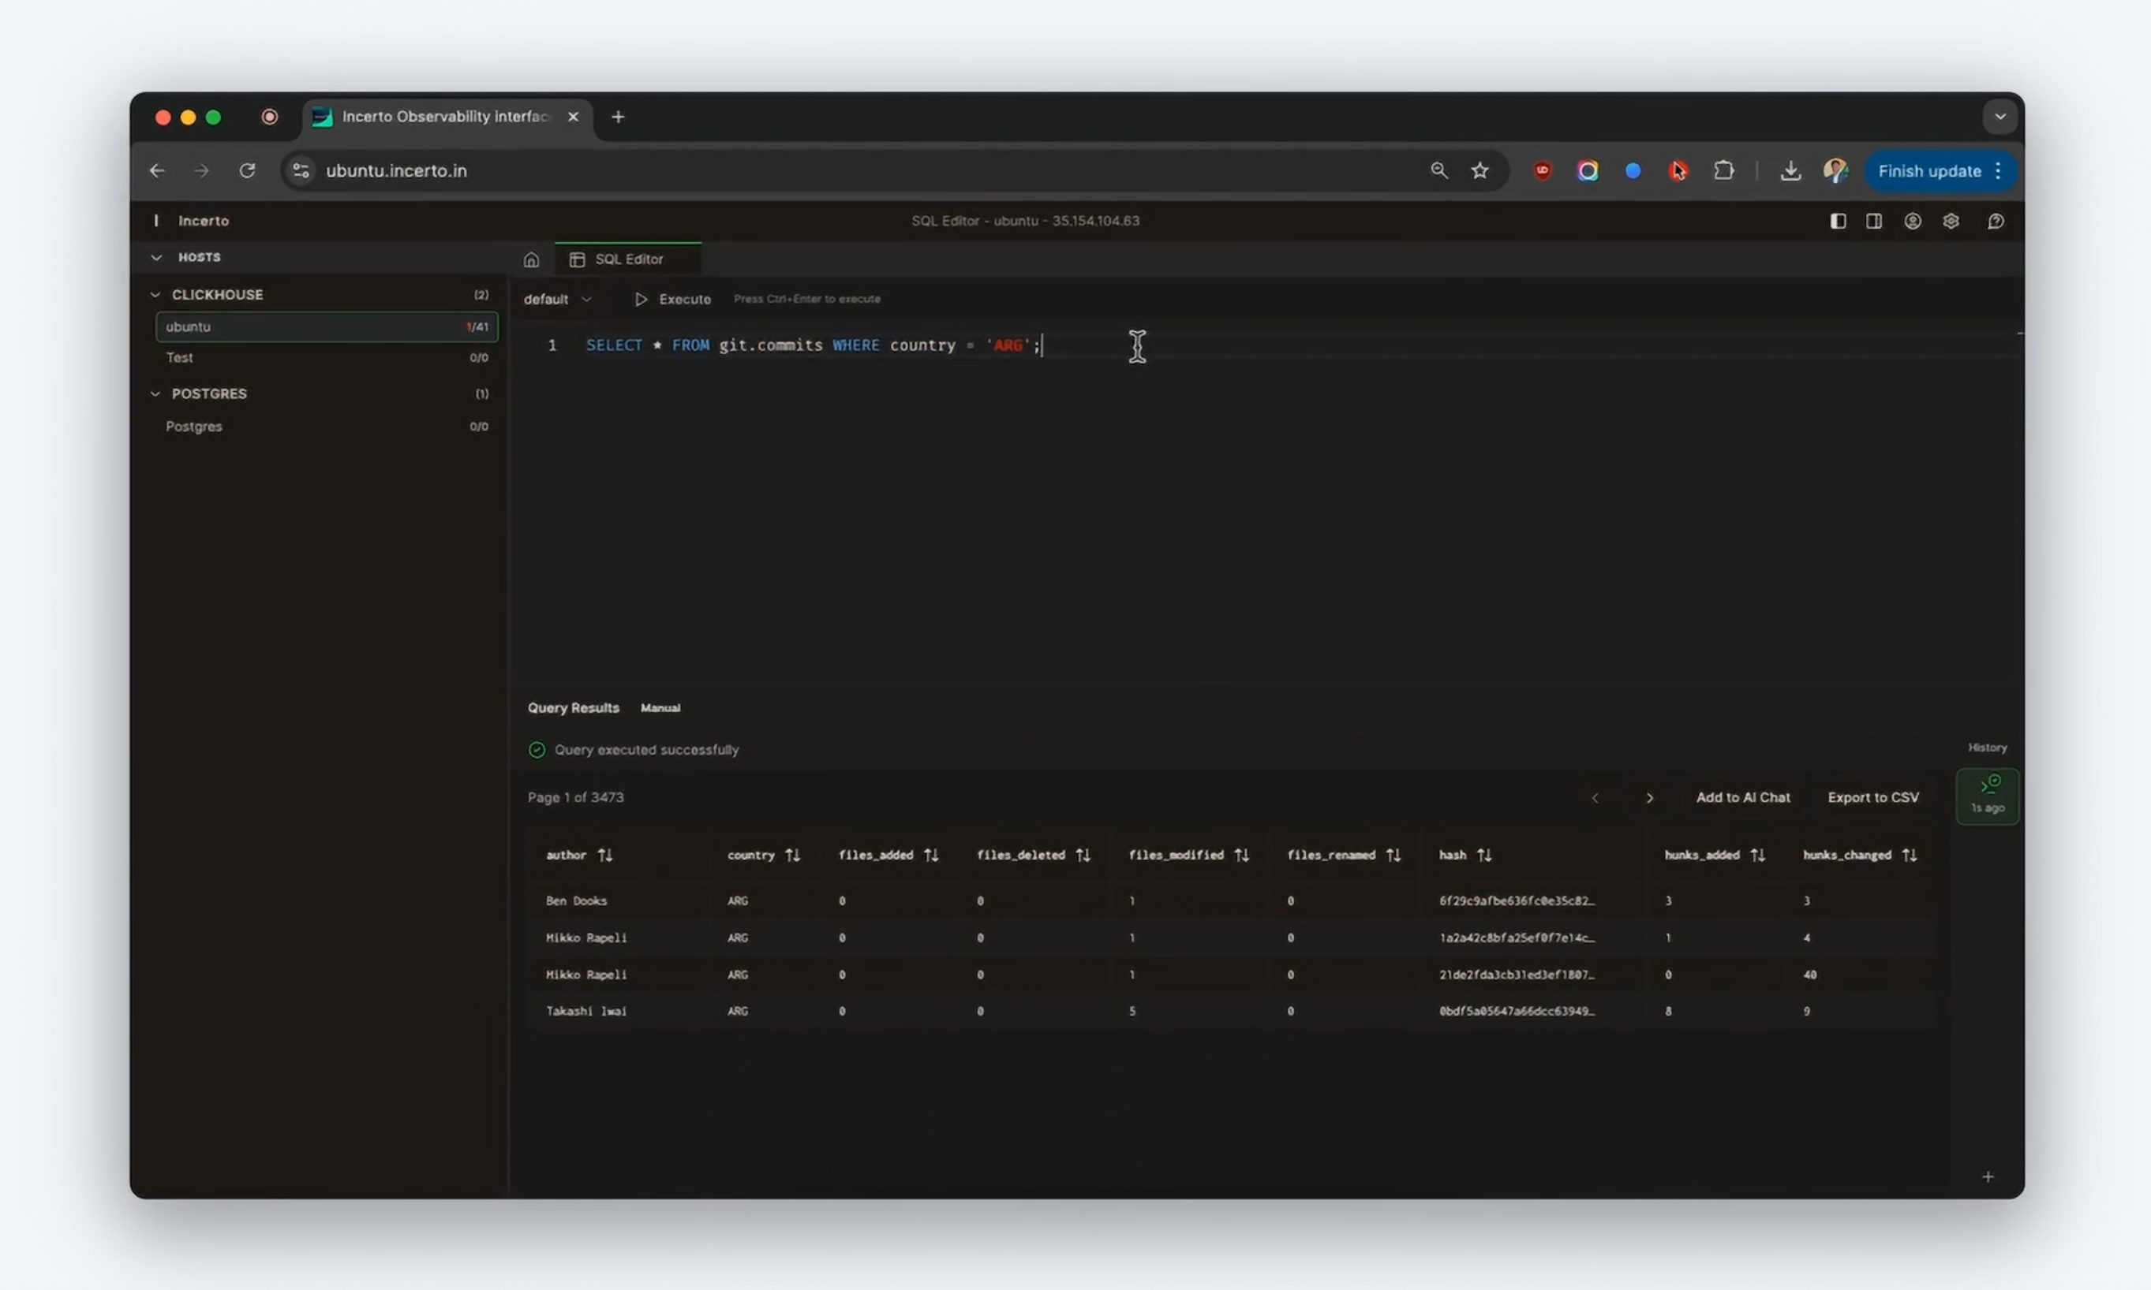The width and height of the screenshot is (2151, 1290).
Task: Sort by hunks_changed column
Action: click(1910, 856)
